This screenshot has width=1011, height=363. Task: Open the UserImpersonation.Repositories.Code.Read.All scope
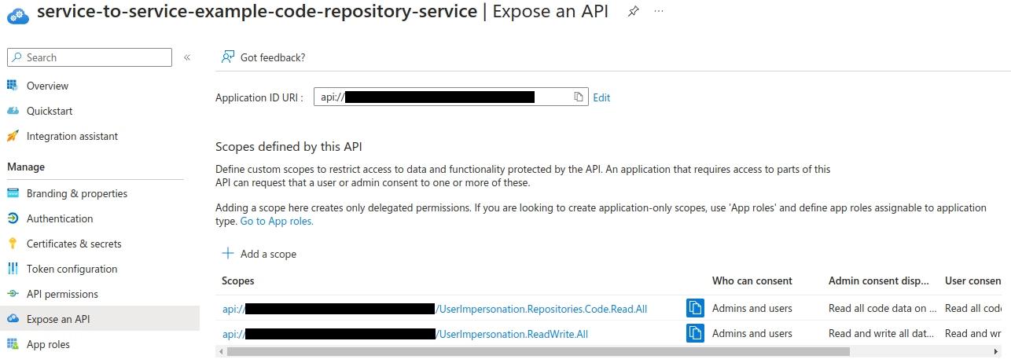[x=542, y=309]
